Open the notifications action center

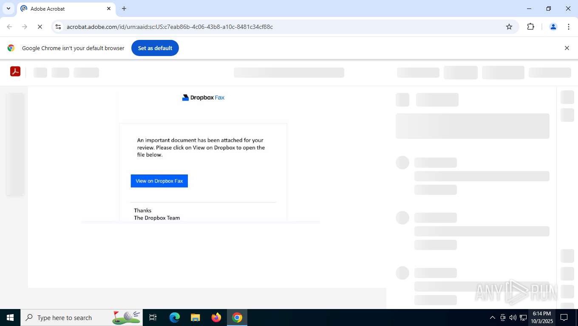coord(564,318)
